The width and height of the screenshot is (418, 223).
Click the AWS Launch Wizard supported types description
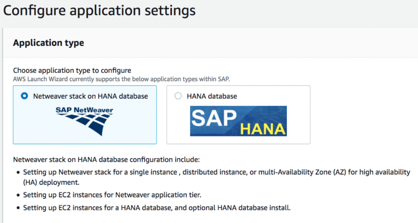click(124, 78)
